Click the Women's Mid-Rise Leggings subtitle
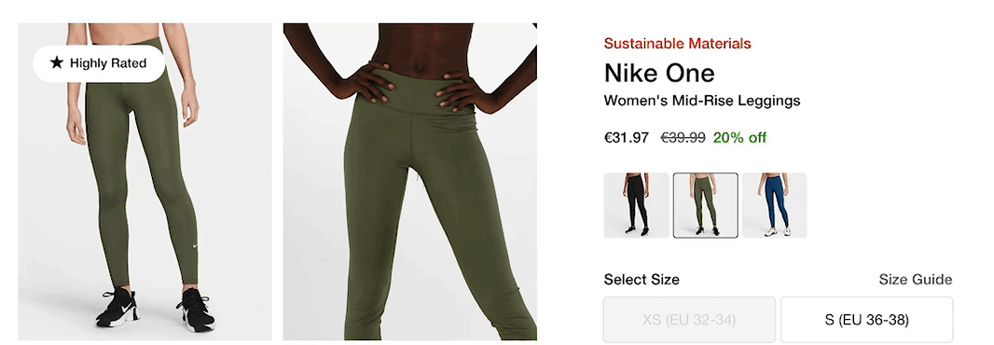Screen dimensions: 994x345 pos(702,100)
